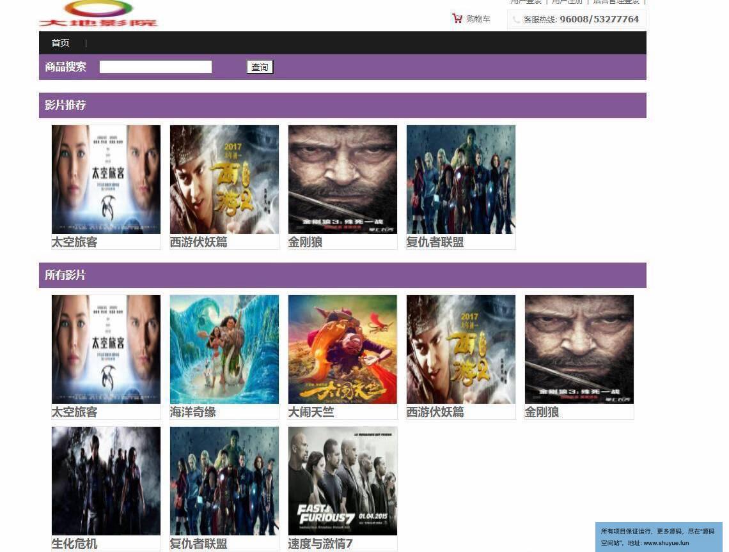Click 金刚狼 title in 所有影片

pos(542,412)
